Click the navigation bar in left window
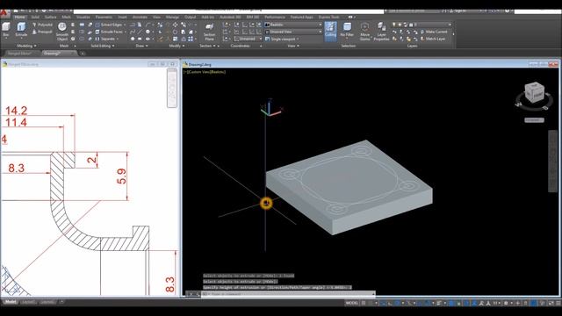562x316 pixels. click(x=172, y=88)
